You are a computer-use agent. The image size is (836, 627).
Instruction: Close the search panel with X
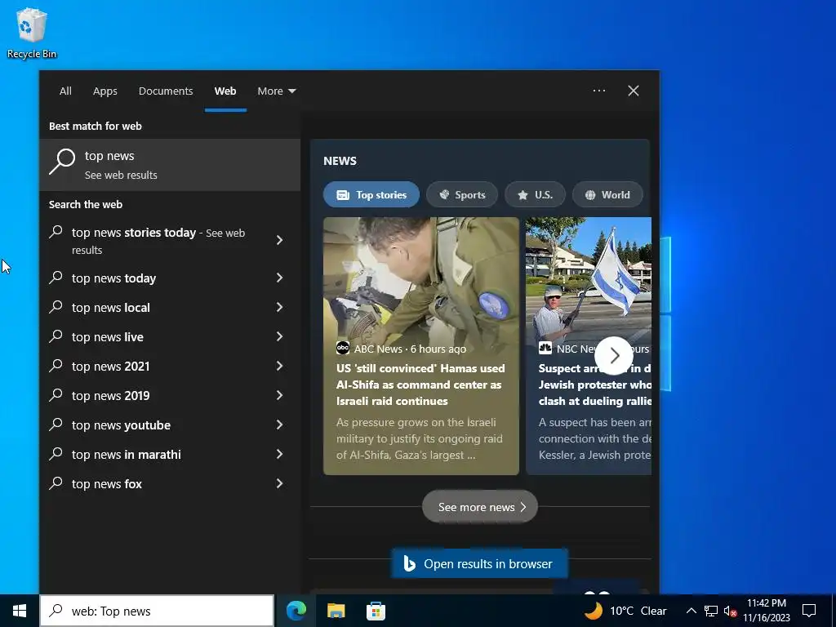pos(634,91)
